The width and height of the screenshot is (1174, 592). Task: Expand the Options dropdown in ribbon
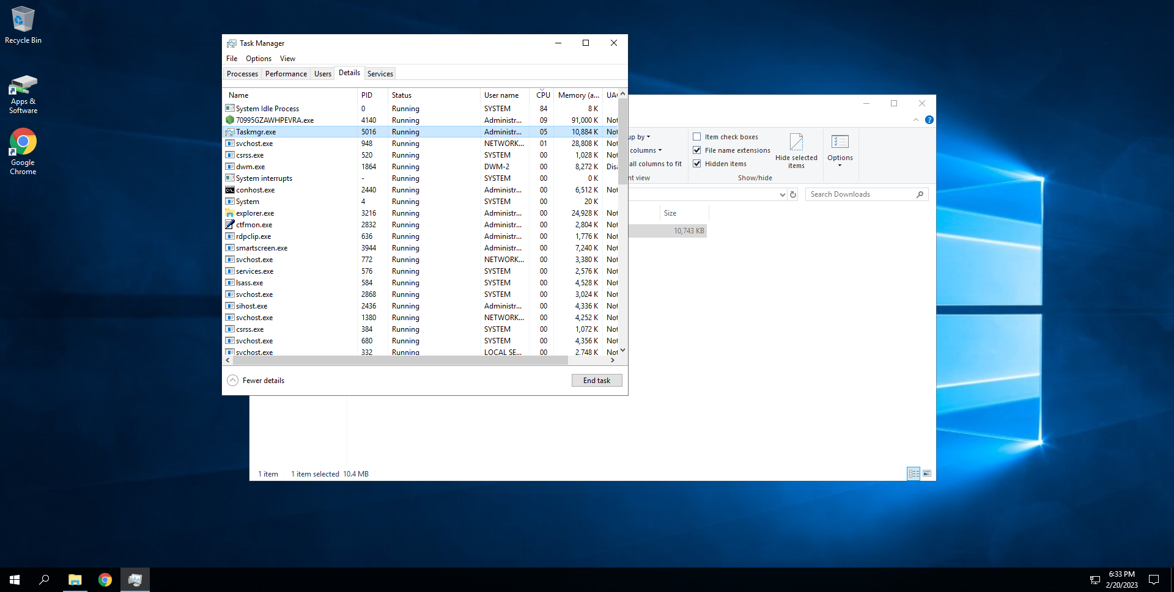(x=840, y=150)
